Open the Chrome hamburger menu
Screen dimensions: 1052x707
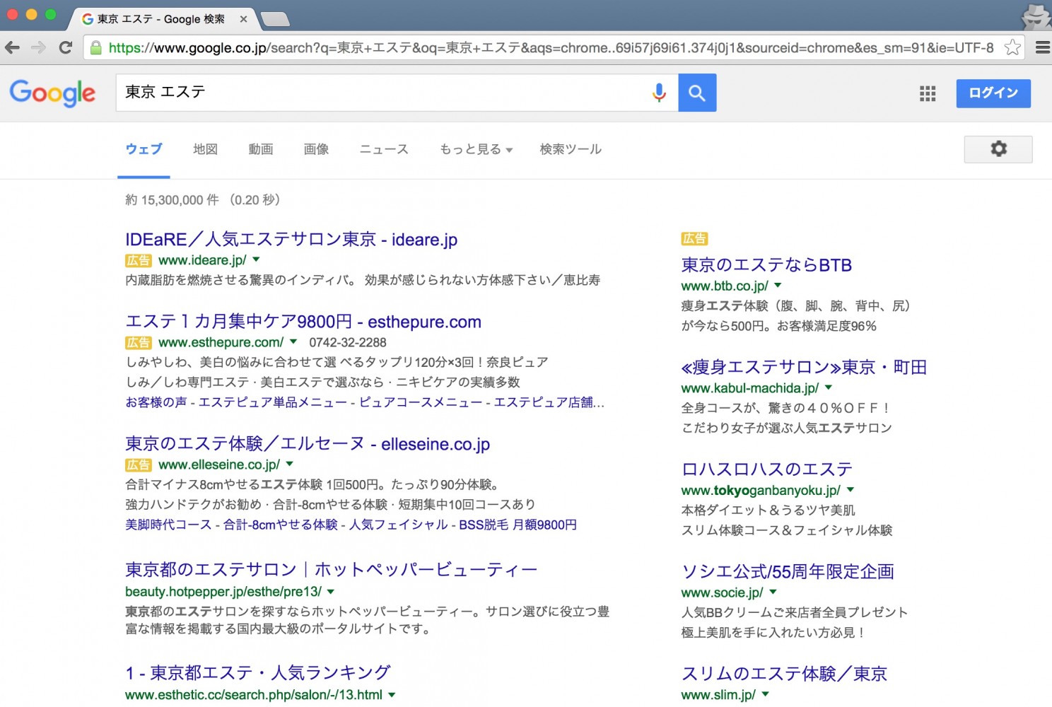(1042, 47)
